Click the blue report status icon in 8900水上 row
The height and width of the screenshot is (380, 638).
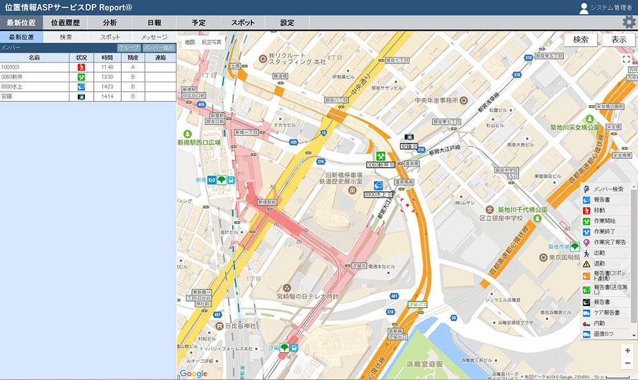coord(82,87)
